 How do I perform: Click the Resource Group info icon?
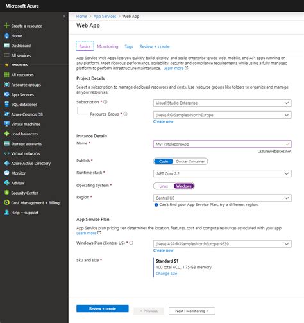point(125,114)
